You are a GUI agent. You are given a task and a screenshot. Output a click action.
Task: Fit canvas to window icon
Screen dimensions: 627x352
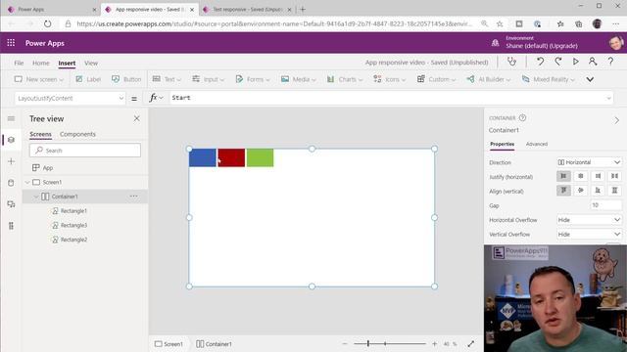point(470,343)
